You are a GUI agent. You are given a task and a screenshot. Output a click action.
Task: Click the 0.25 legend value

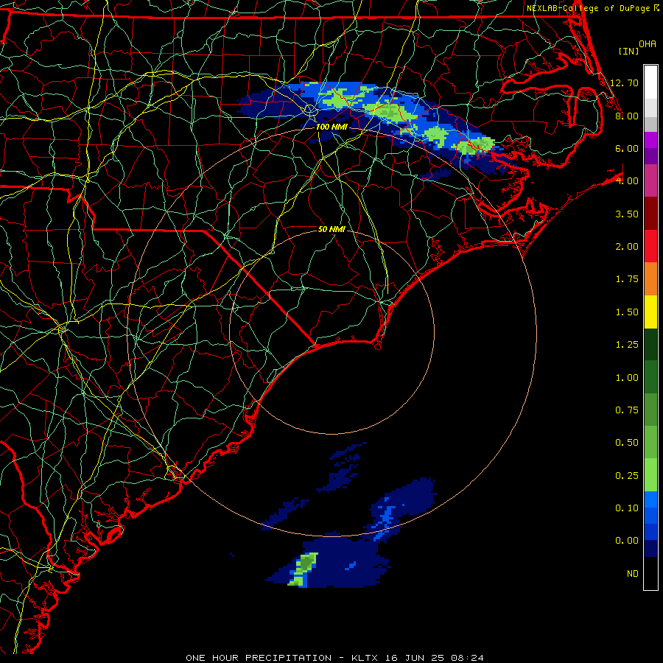point(627,476)
